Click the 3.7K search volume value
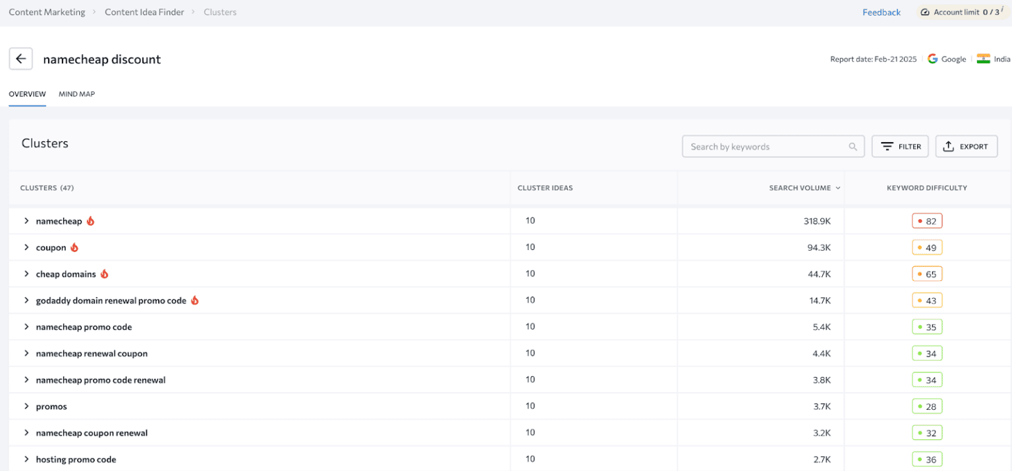 (x=822, y=407)
